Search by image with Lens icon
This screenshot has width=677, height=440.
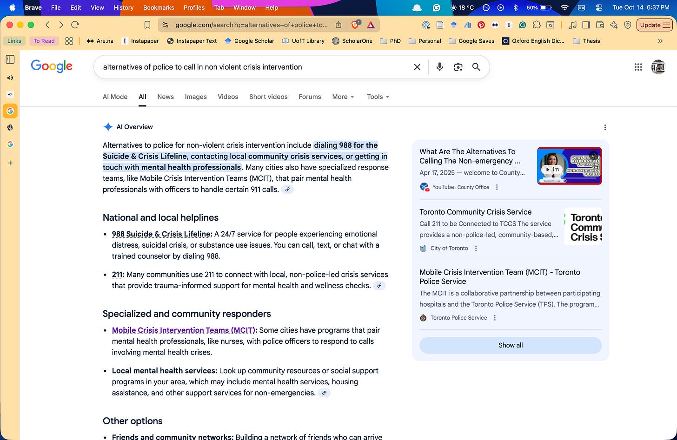pos(458,67)
